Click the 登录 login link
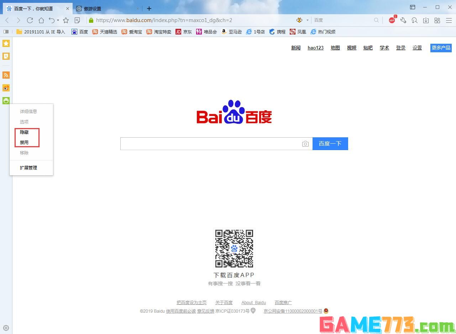Screen dimensions: 456x334 (x=401, y=48)
